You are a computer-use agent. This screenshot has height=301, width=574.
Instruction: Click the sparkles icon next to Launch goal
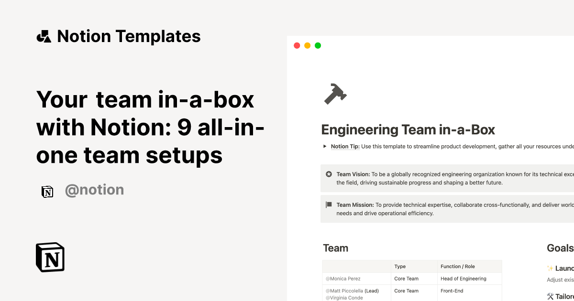point(550,268)
